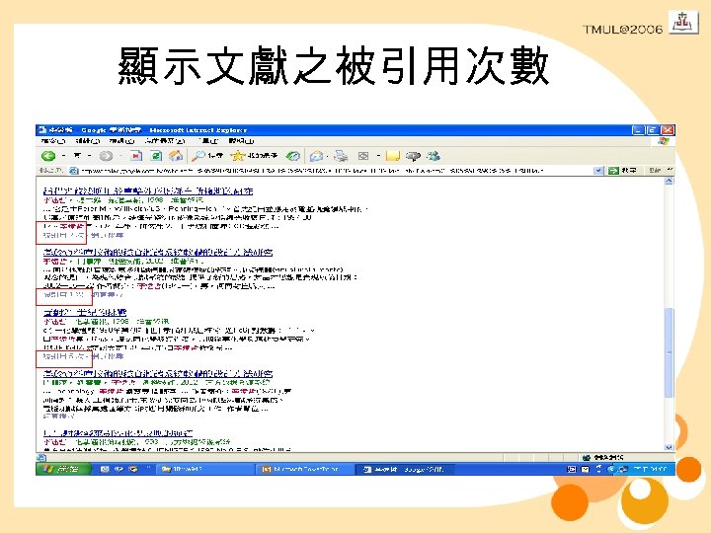Click the vertical scrollbar down arrow
Screen dimensions: 711x533
point(669,447)
